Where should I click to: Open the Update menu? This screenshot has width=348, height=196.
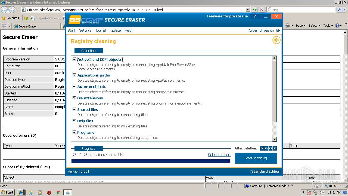pos(115,30)
